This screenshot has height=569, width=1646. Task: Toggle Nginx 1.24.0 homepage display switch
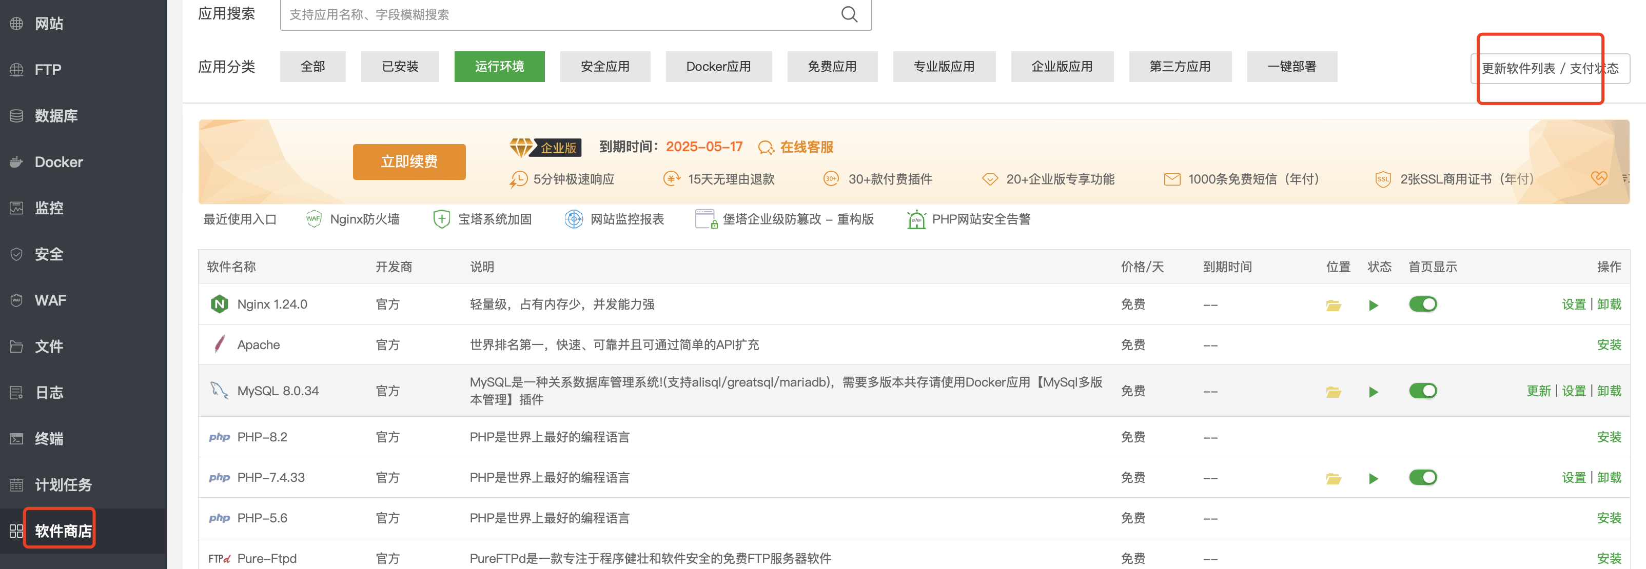click(1422, 304)
